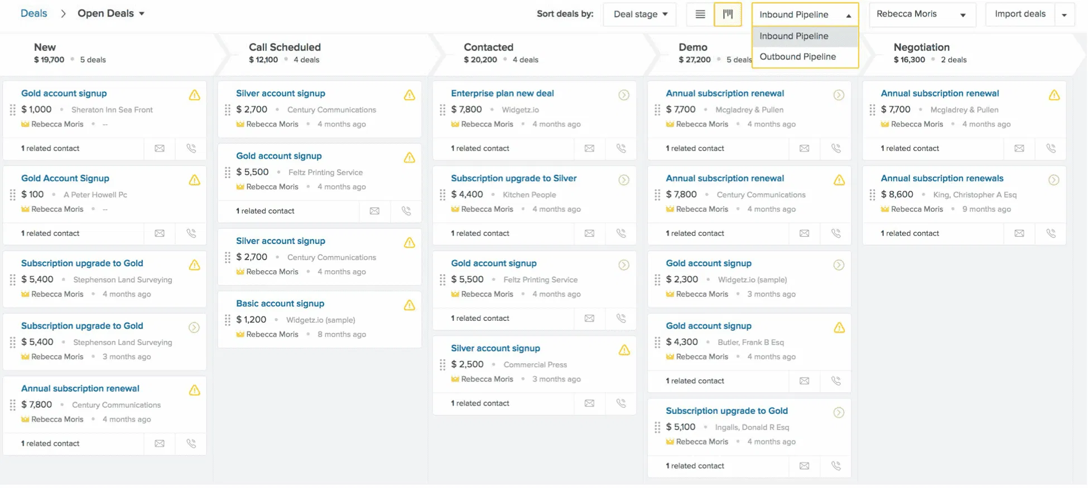Open the Deal stage sort dropdown

(639, 14)
